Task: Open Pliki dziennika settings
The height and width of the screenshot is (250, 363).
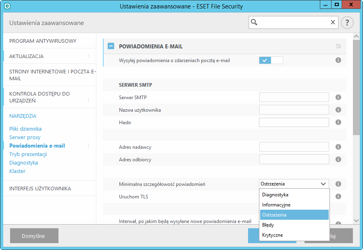Action: pos(25,129)
